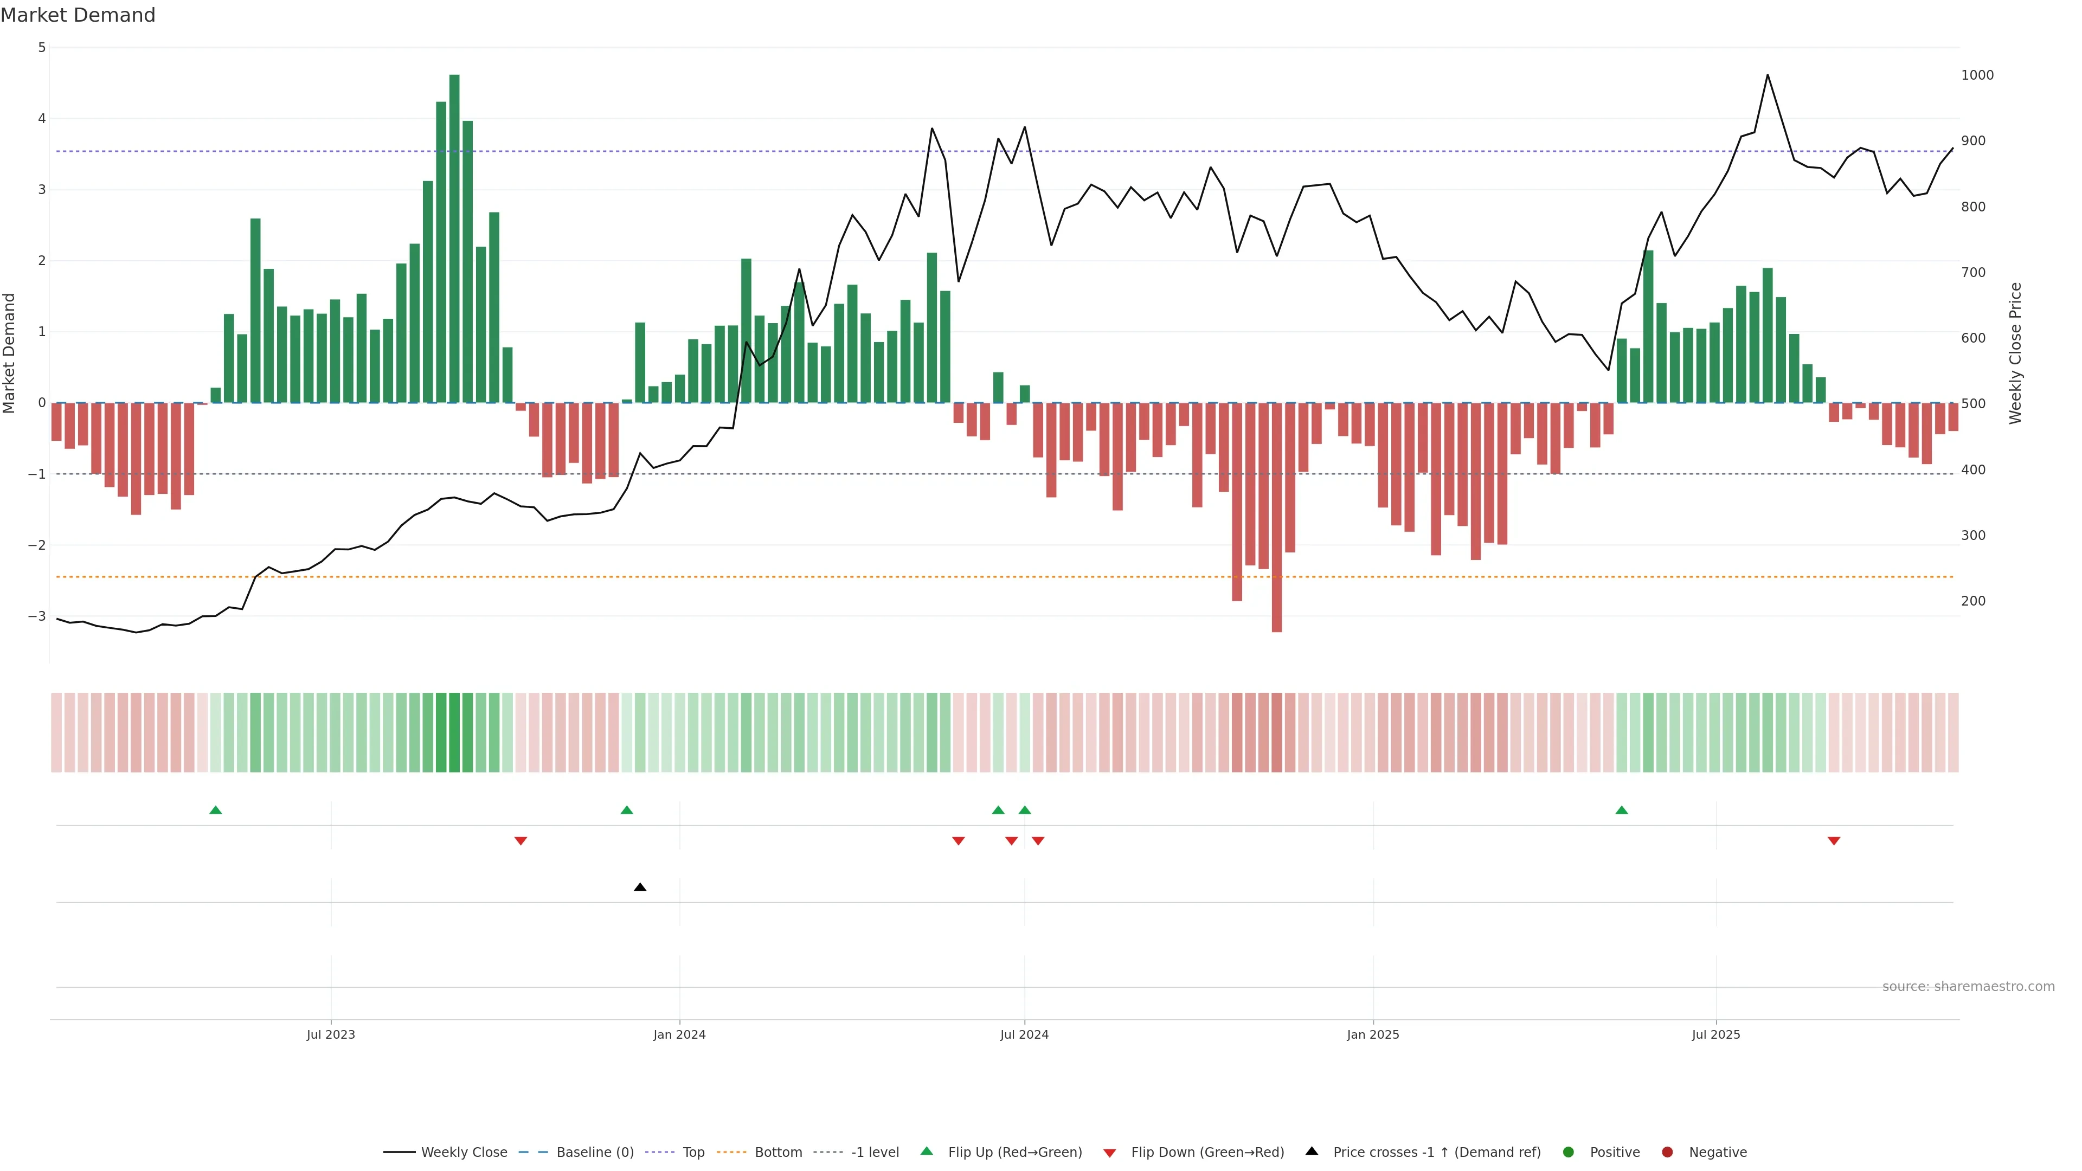
Task: Click the last red flip-down marker after Jul 2025
Action: tap(1834, 841)
